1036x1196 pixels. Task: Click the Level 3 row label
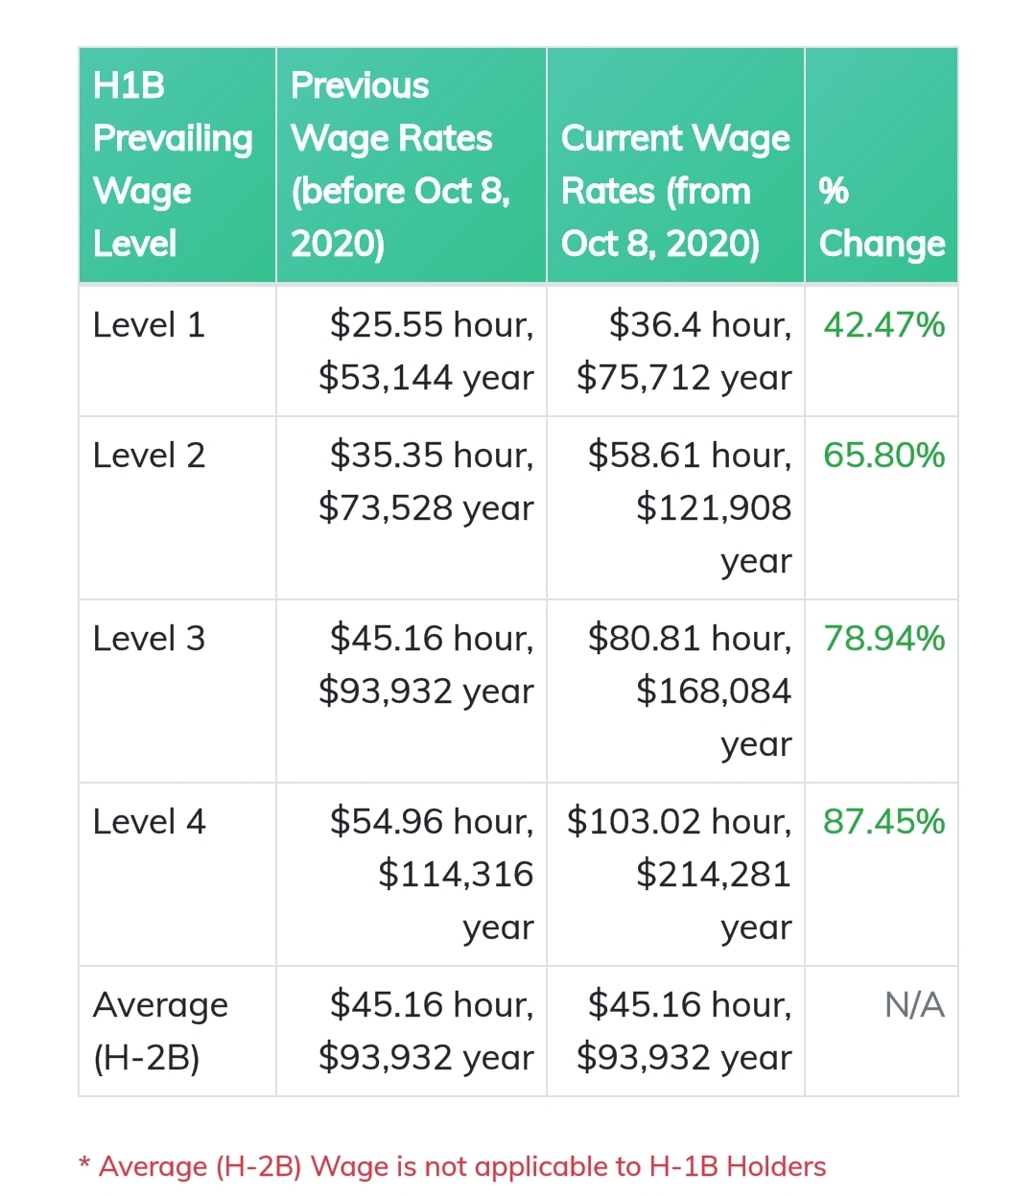click(150, 638)
